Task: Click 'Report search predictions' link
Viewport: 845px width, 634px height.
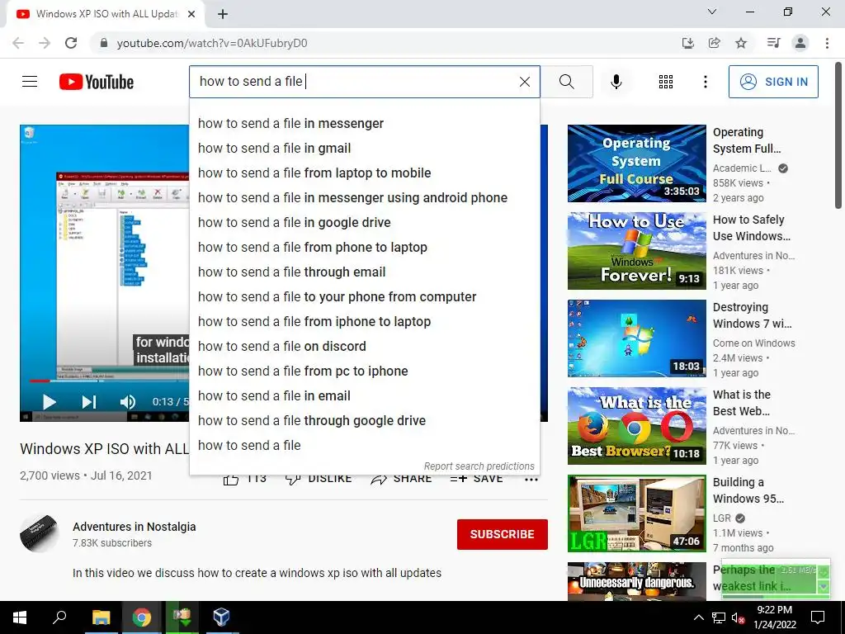Action: tap(479, 466)
